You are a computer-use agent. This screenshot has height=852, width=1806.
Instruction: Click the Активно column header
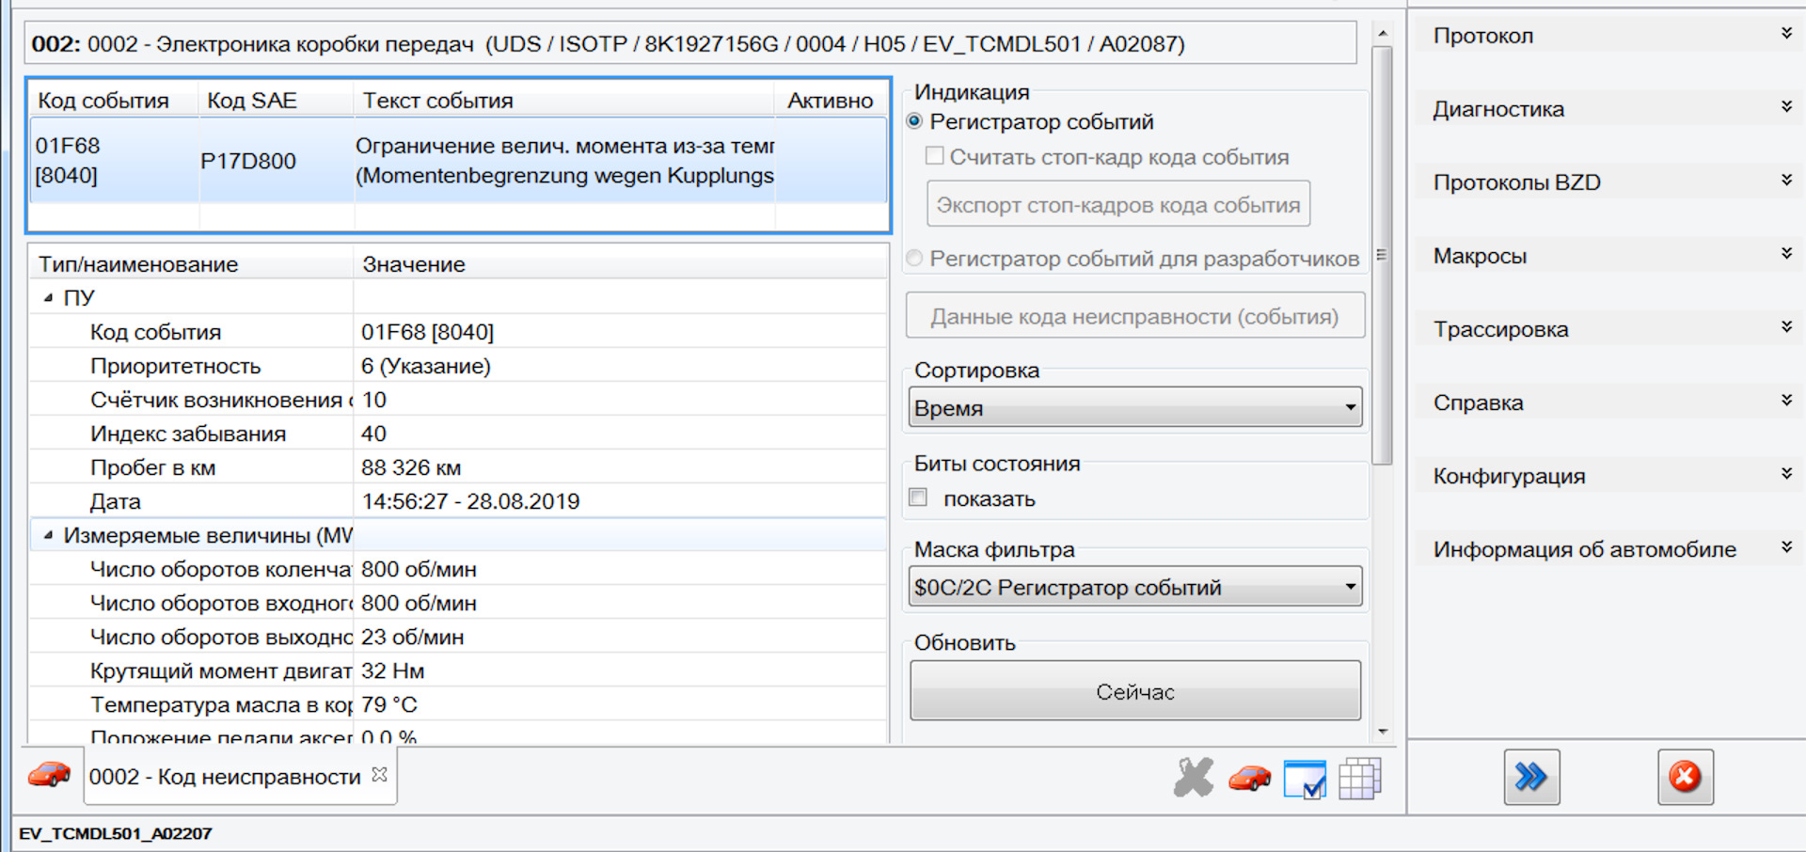831,100
